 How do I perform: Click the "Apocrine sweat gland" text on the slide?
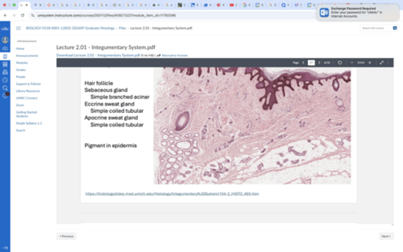pos(111,118)
